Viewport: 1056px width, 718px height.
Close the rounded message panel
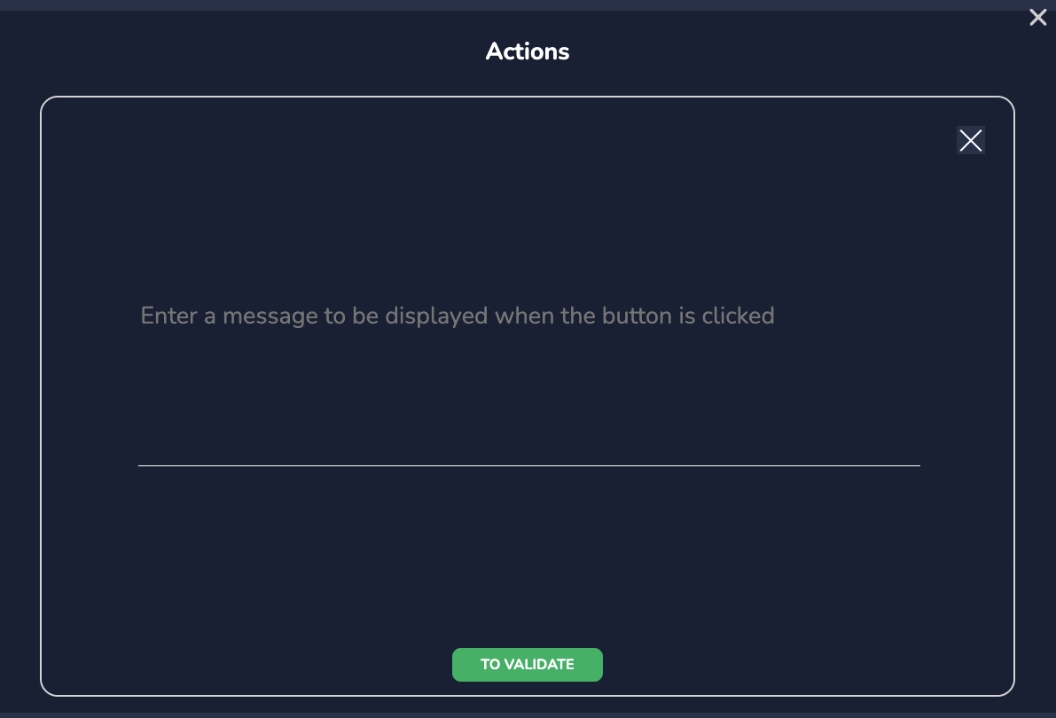970,140
